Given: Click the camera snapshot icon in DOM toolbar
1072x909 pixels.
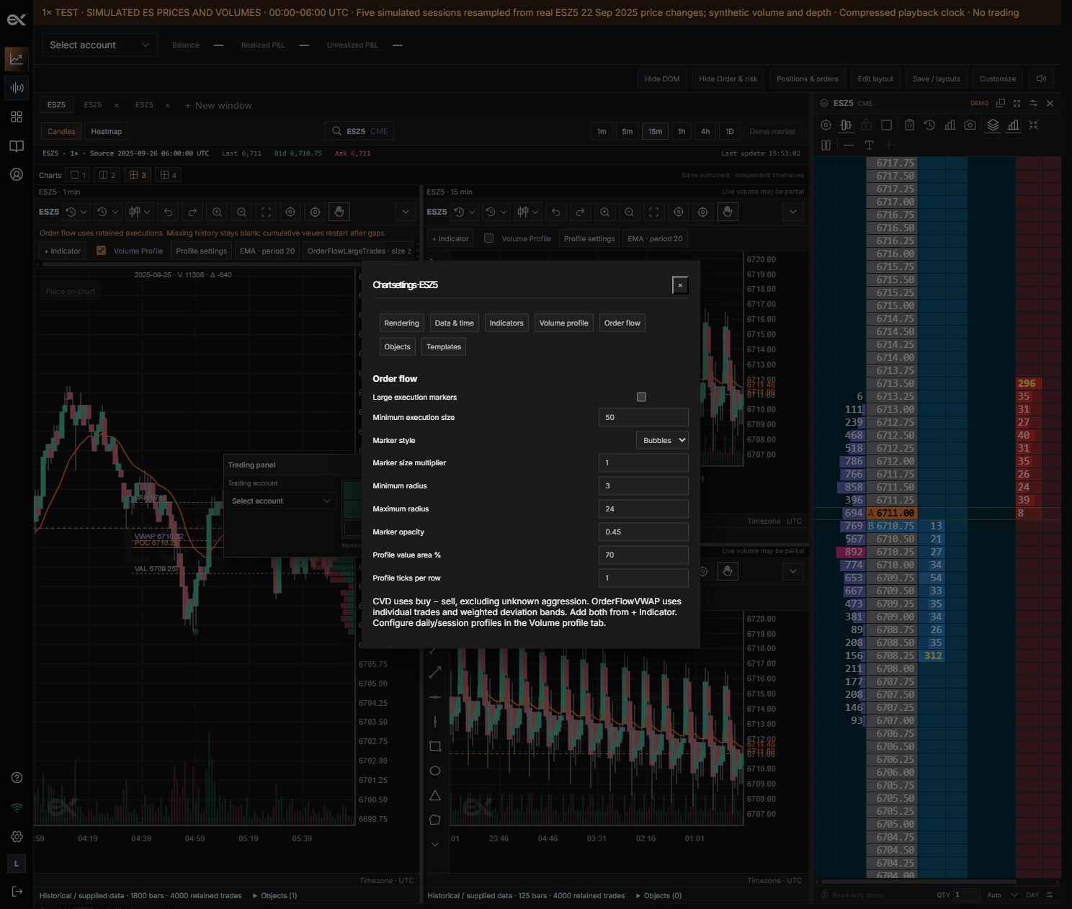Looking at the screenshot, I should pos(970,125).
